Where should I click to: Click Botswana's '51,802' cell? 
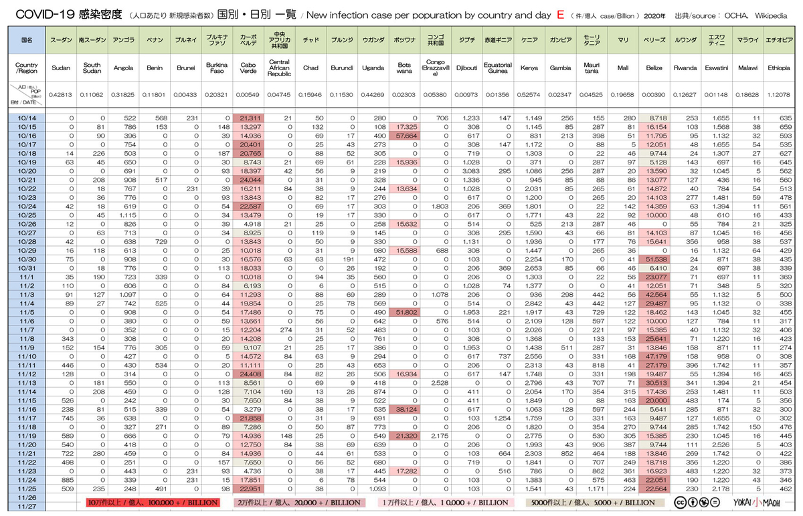tap(404, 311)
